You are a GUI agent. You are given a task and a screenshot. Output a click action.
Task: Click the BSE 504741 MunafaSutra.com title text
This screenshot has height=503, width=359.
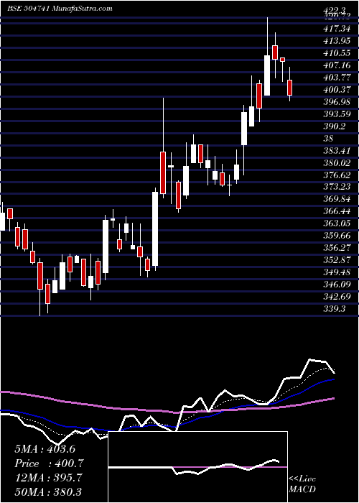pos(60,9)
